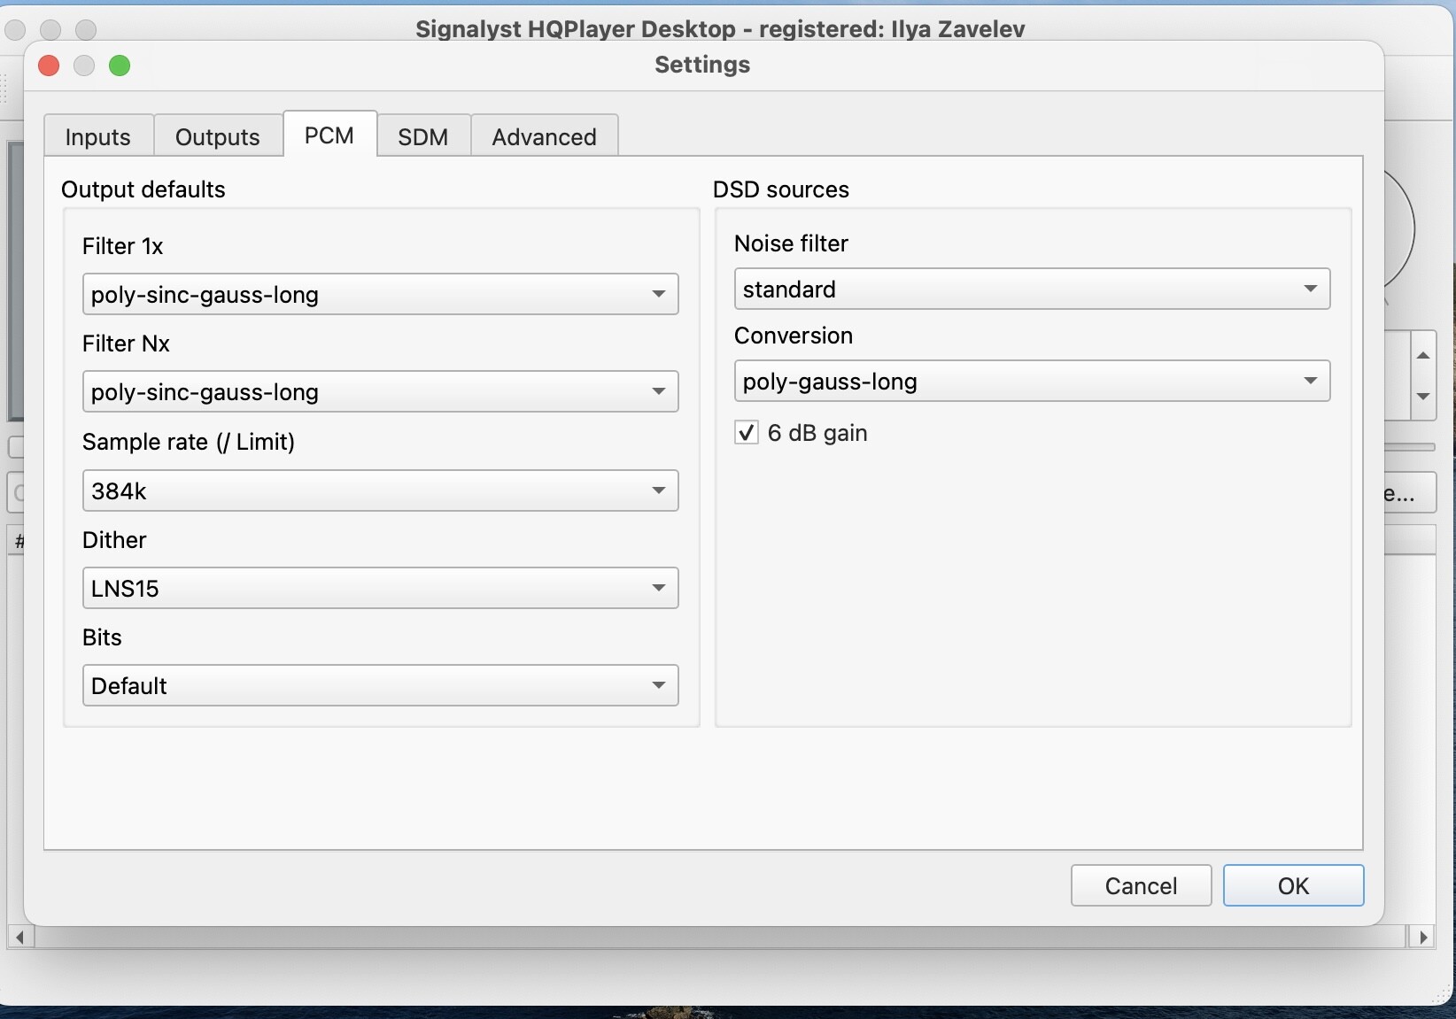1456x1019 pixels.
Task: Switch to the Outputs tab
Action: pyautogui.click(x=218, y=136)
